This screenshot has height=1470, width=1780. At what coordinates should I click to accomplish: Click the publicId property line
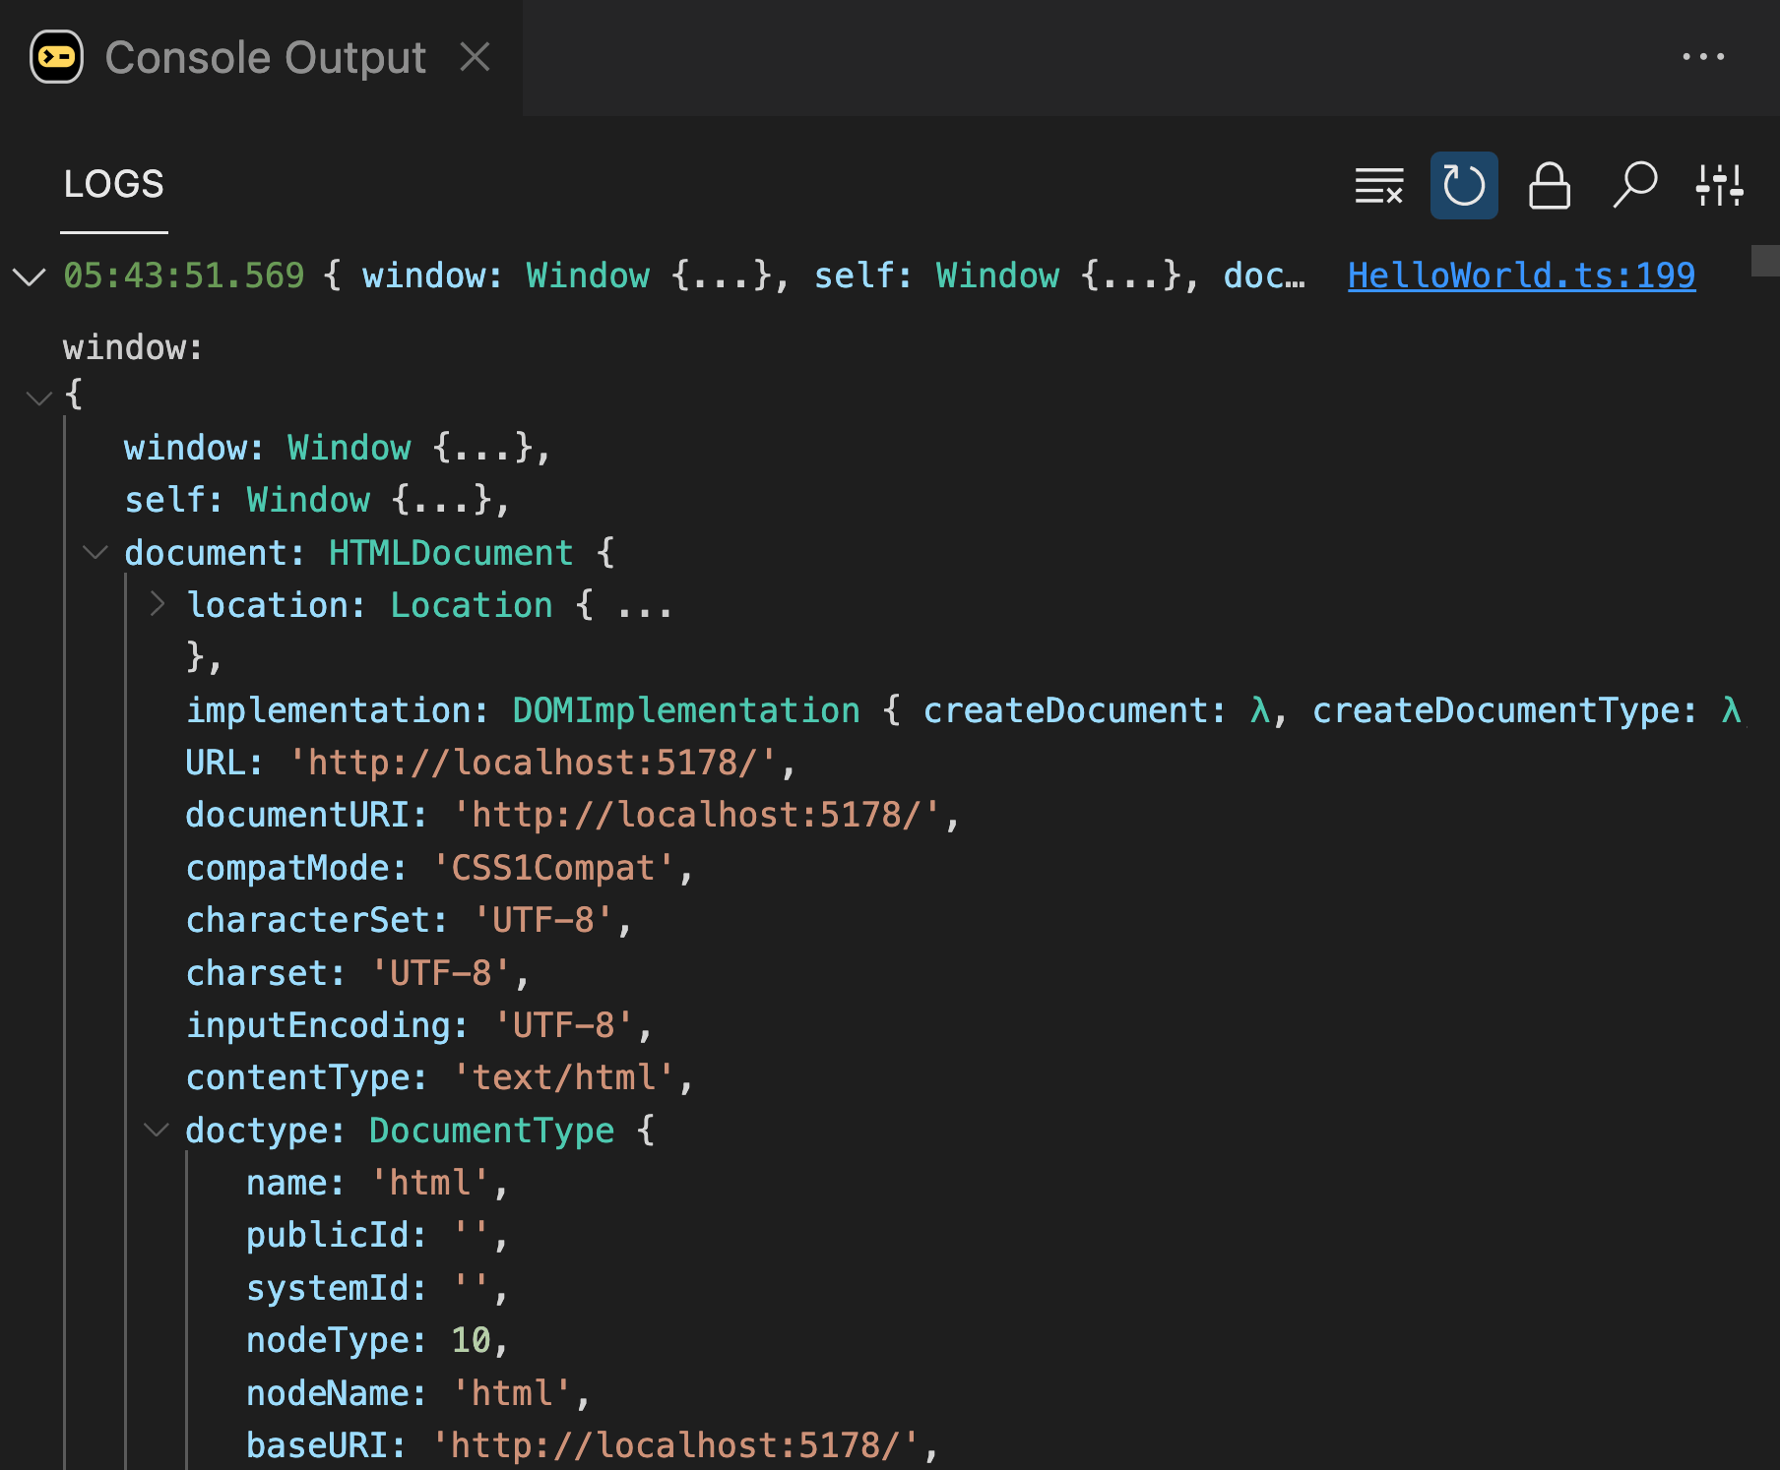coord(377,1236)
